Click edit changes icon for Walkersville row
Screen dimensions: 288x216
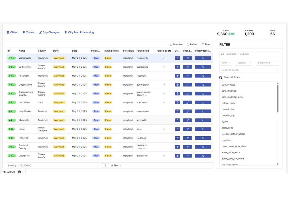[187, 58]
